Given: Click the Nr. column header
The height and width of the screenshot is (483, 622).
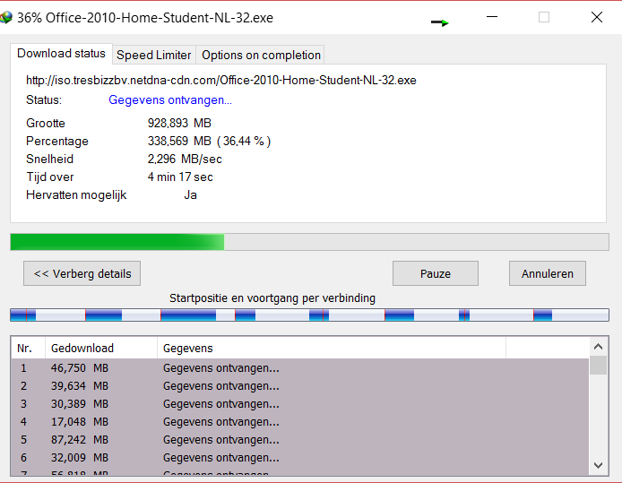Looking at the screenshot, I should click(x=28, y=349).
